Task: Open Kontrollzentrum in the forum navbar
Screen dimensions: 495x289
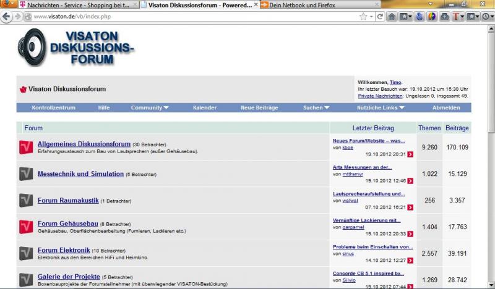Action: tap(53, 107)
